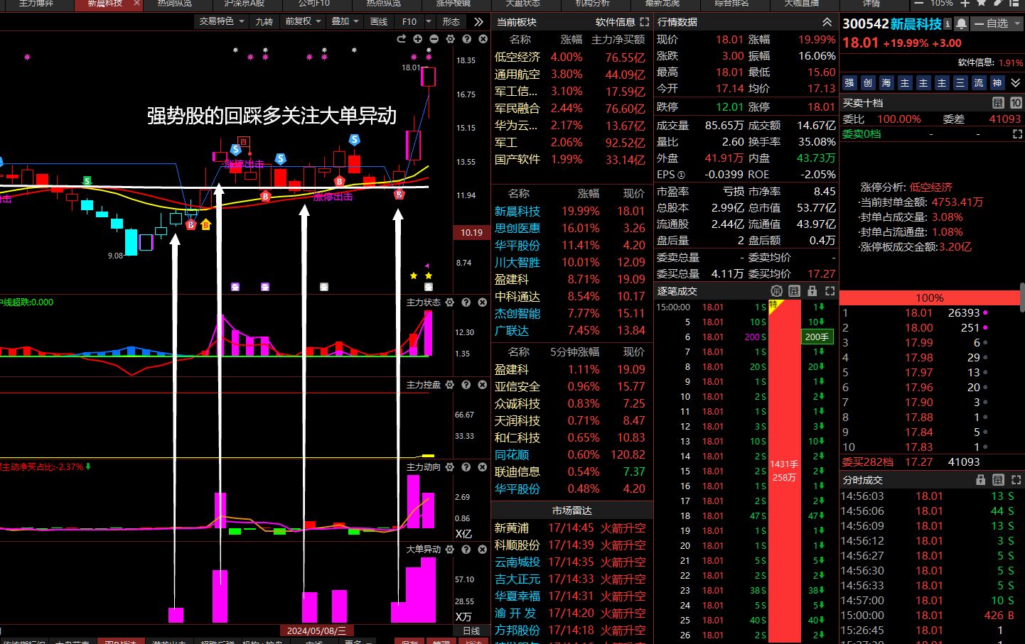The image size is (1025, 644).
Task: Open main chart settings gear icon
Action: [x=450, y=39]
